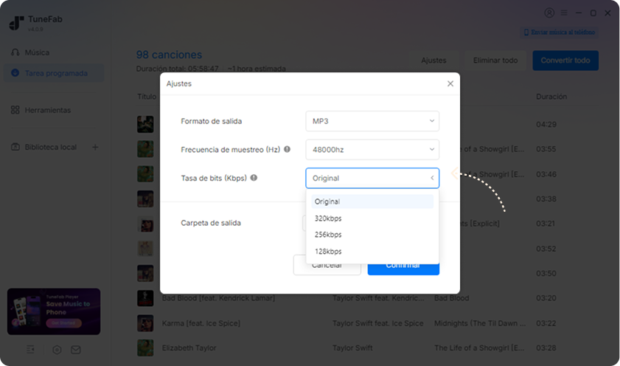This screenshot has height=366, width=620.
Task: Open Tarea programada in sidebar
Action: tap(54, 73)
